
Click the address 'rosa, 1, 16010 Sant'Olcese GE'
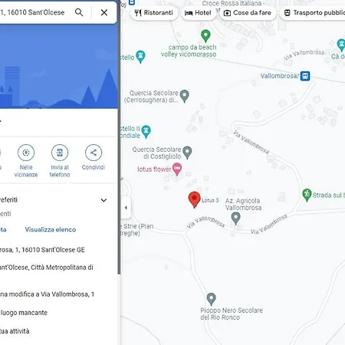[x=42, y=250]
